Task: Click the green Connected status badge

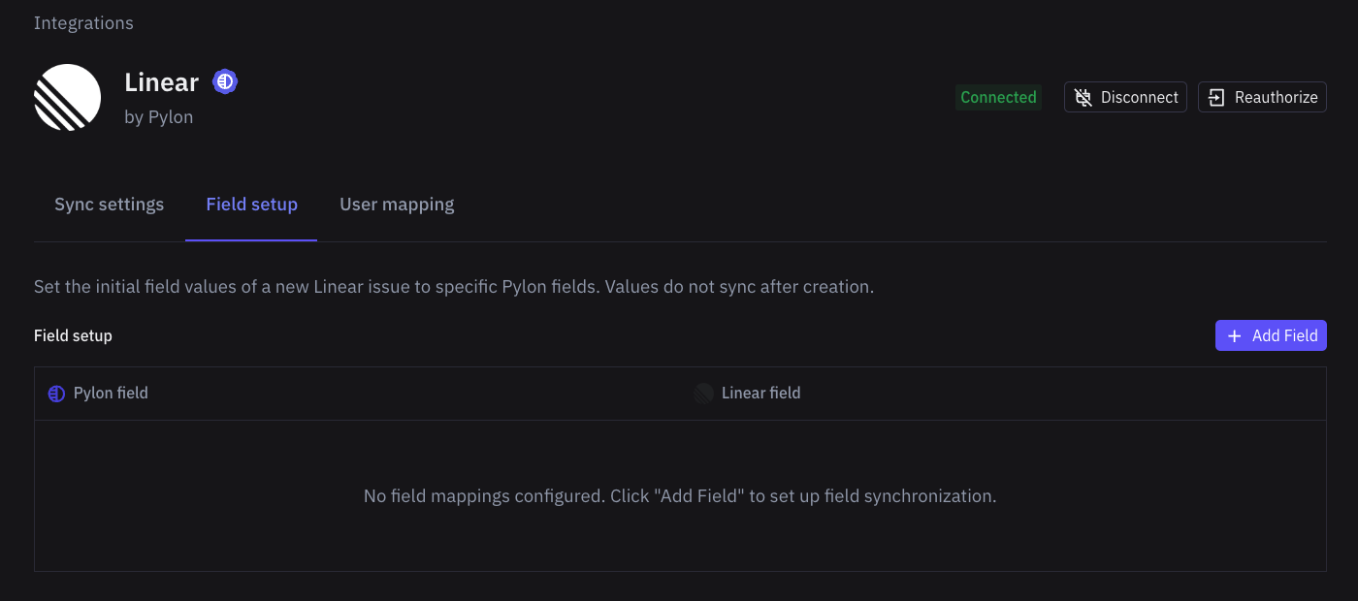Action: tap(998, 97)
